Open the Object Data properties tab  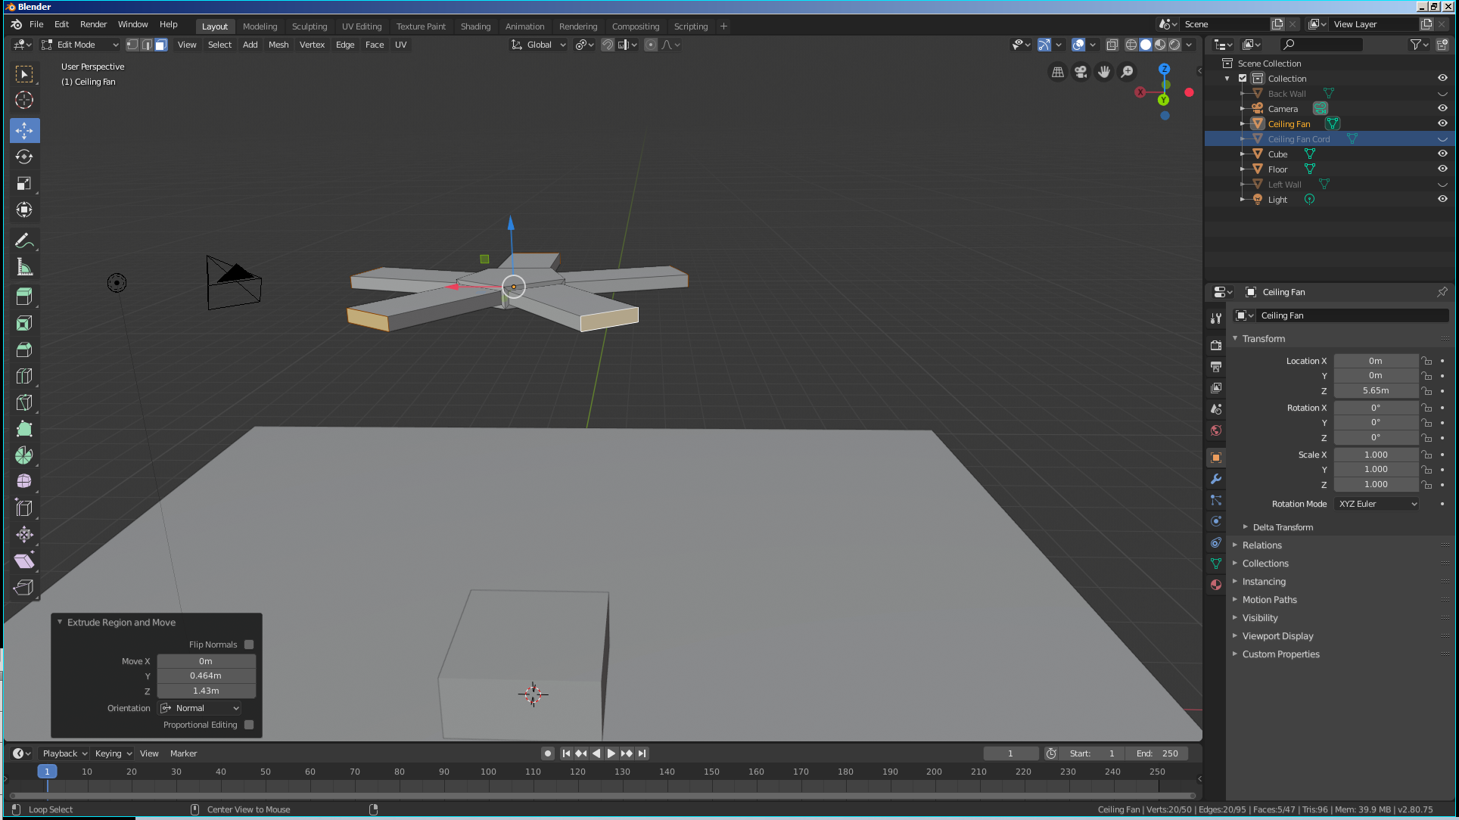pos(1216,564)
